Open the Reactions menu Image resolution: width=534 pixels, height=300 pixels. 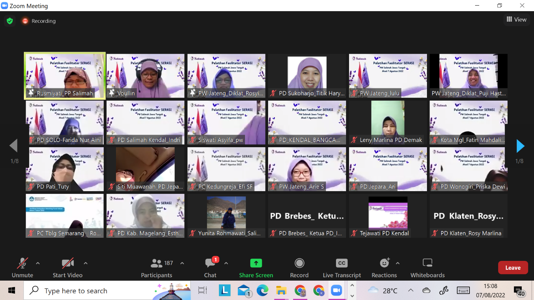tap(384, 268)
